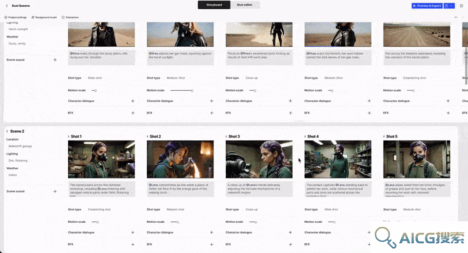The height and width of the screenshot is (253, 468).
Task: Grab the drag handle beside Scene 2 title
Action: click(x=7, y=131)
